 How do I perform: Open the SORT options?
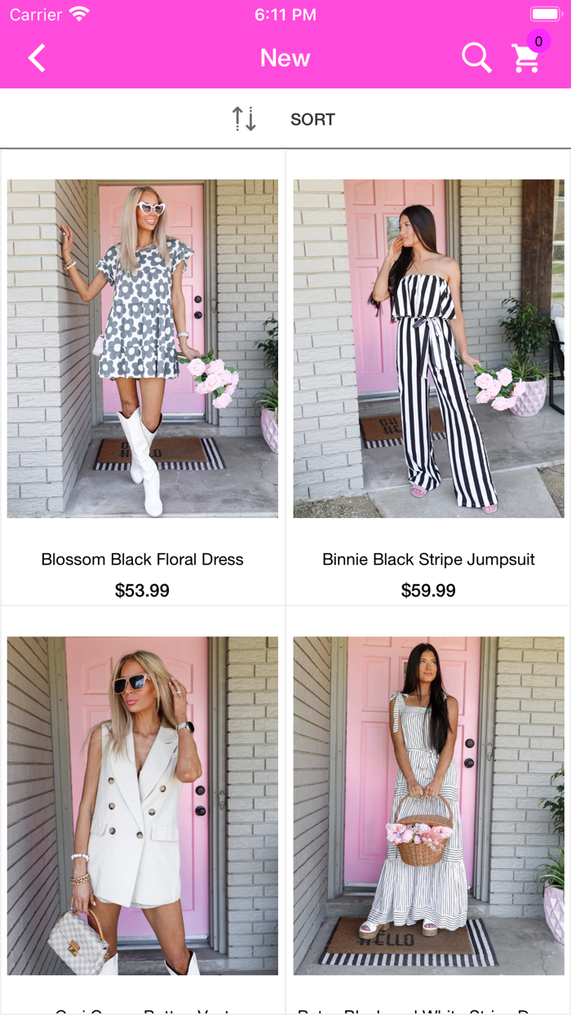click(312, 119)
